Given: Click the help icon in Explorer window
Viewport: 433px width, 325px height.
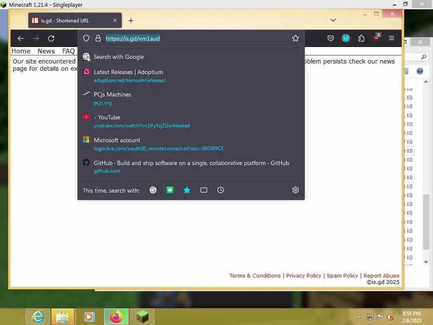Looking at the screenshot, I should pyautogui.click(x=420, y=71).
